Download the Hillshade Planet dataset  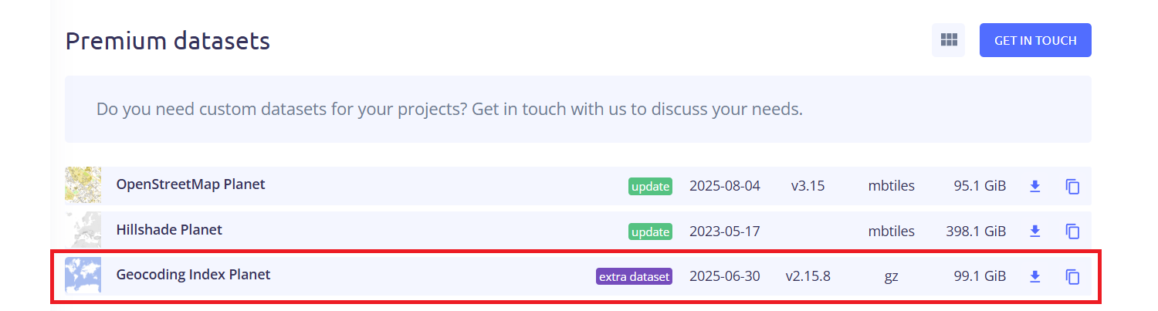(1035, 231)
